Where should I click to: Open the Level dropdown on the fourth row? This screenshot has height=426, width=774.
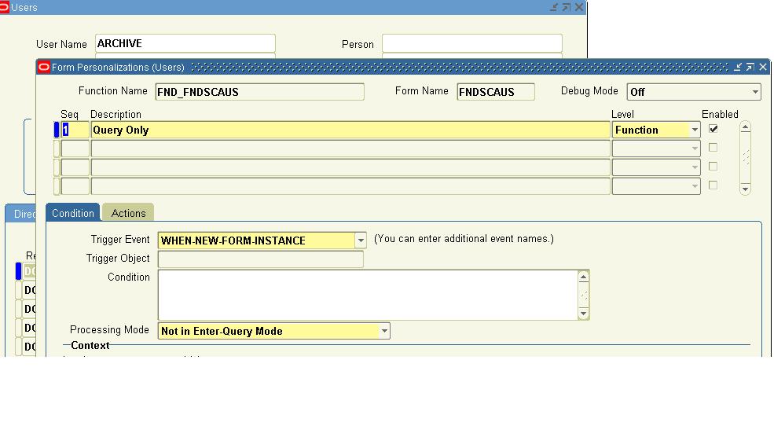point(695,186)
